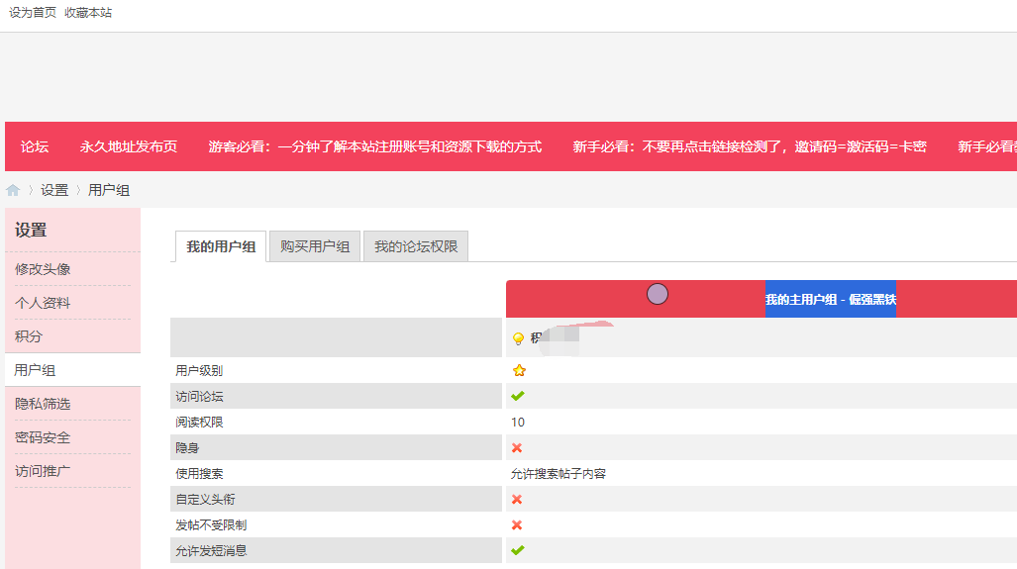Click the 阅读权限 row label
The height and width of the screenshot is (569, 1017).
tap(199, 422)
